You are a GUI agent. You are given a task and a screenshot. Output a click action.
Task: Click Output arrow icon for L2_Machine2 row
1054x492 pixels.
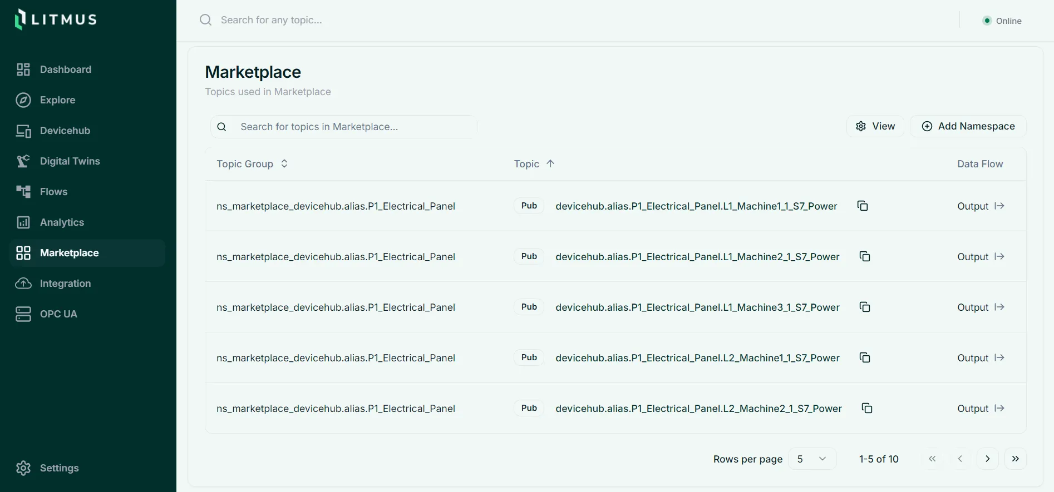pyautogui.click(x=999, y=409)
